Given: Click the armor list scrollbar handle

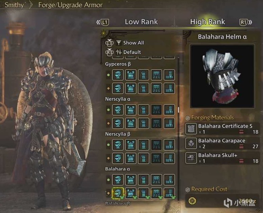Looking at the screenshot, I should point(178,110).
